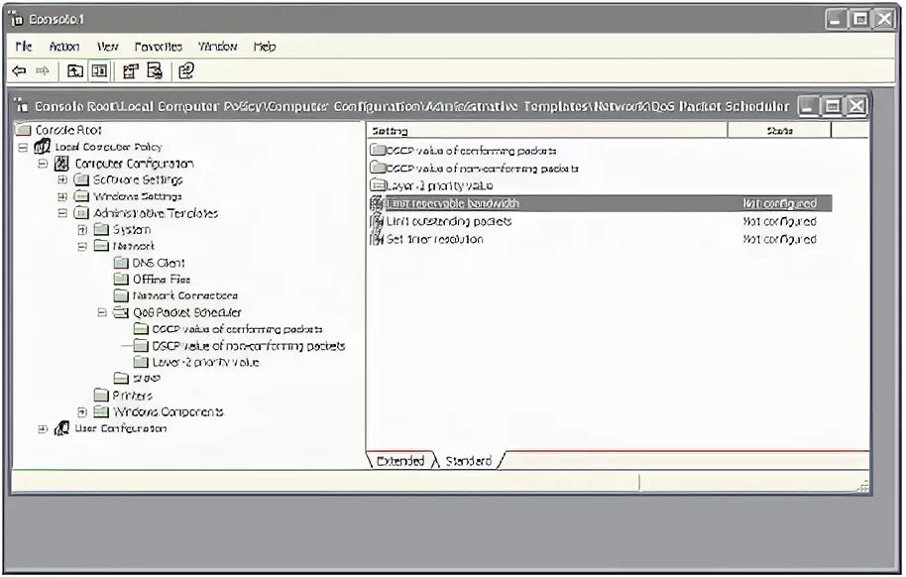Click the Software Settings folder icon
The image size is (906, 577).
(x=81, y=179)
